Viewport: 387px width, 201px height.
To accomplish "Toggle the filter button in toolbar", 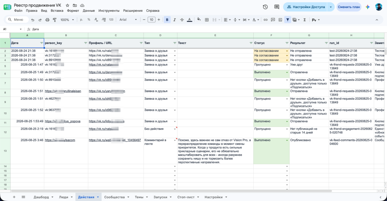I will 288,20.
